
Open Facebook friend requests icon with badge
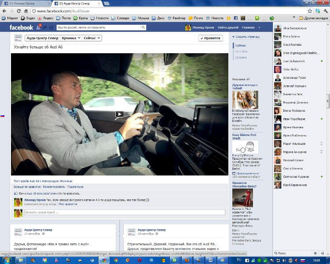(39, 27)
